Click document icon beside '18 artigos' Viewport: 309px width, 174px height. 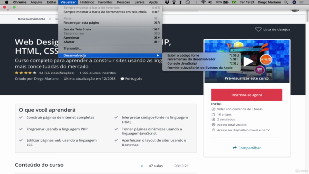coord(213,114)
